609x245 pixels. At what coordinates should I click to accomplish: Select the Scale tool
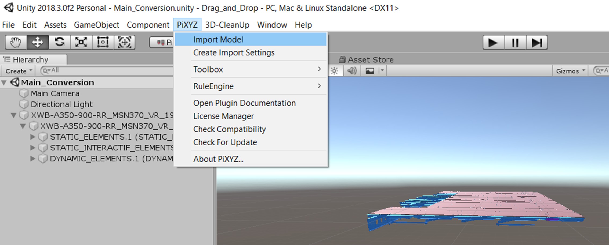tap(81, 42)
